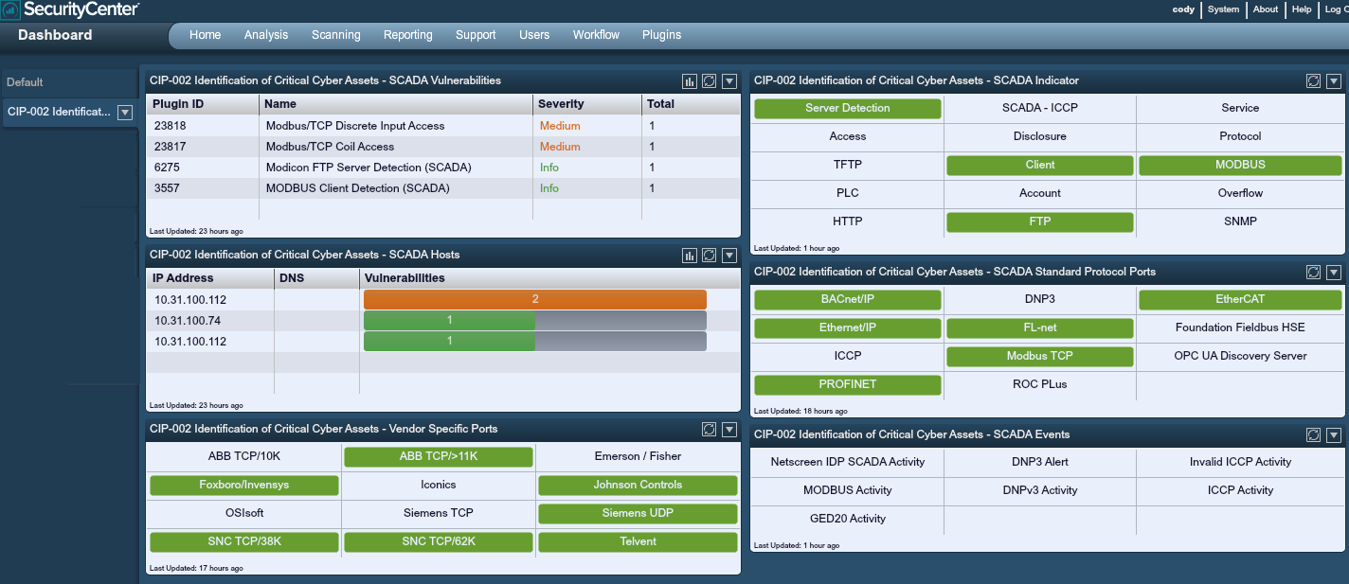Select MODBUS Client Detection (SCADA) row

pyautogui.click(x=443, y=188)
